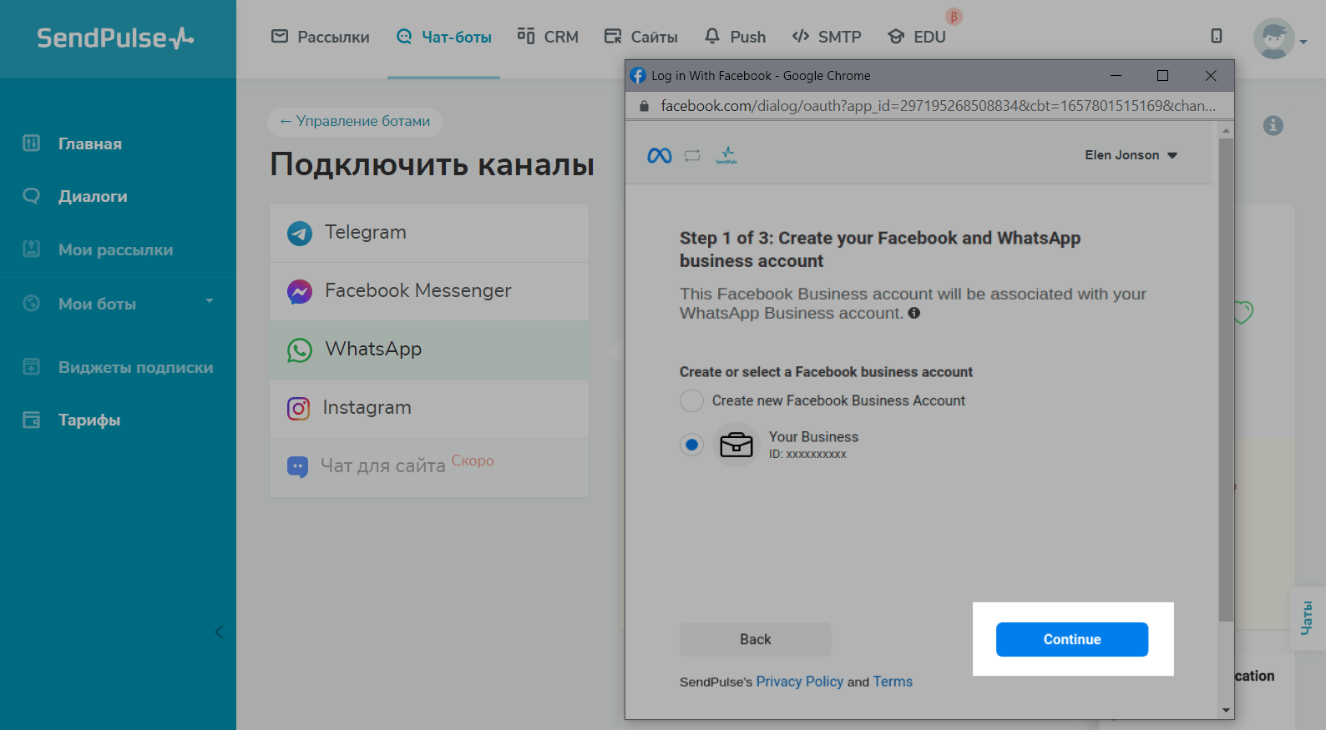The width and height of the screenshot is (1326, 730).
Task: Open Мои боты in the sidebar
Action: 97,304
